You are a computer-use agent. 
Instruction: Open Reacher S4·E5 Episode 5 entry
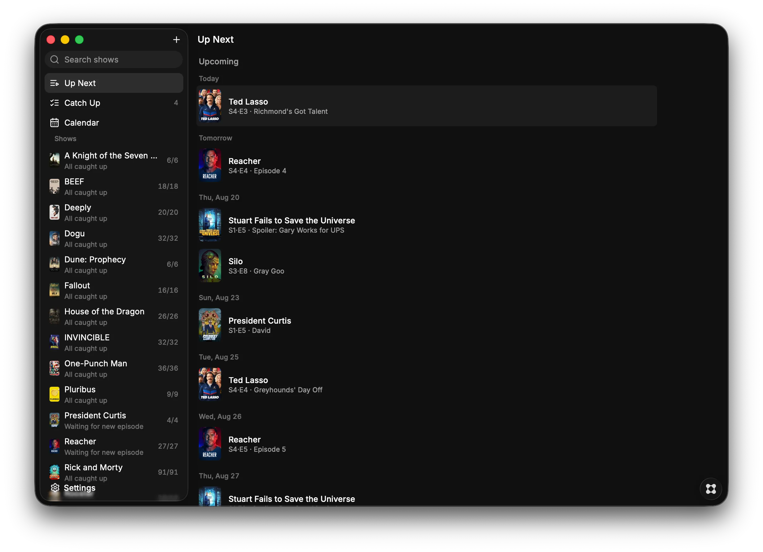pos(427,444)
